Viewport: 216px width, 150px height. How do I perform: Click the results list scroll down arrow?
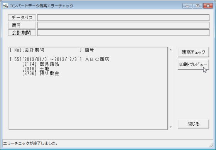click(x=170, y=127)
